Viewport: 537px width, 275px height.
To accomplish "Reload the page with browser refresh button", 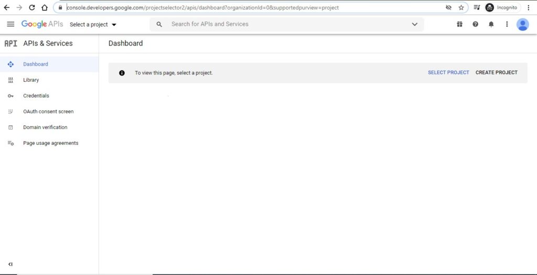I will (x=32, y=8).
